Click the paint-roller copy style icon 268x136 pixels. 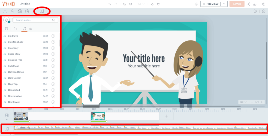click(152, 4)
